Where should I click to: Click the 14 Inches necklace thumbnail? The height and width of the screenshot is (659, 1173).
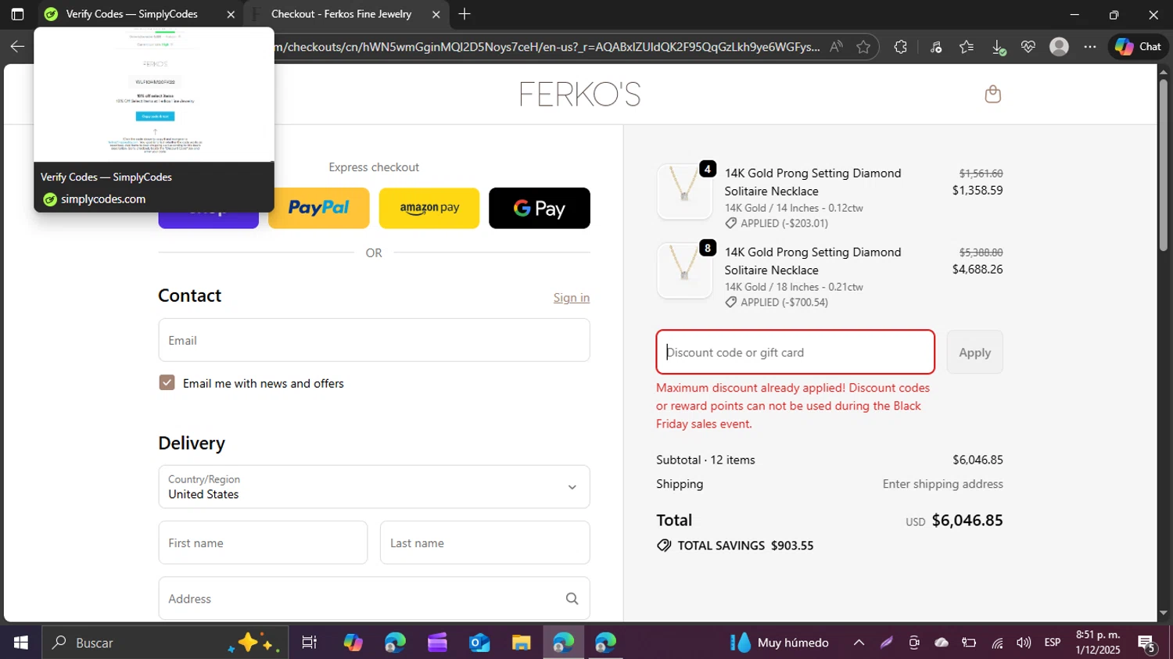pyautogui.click(x=684, y=192)
